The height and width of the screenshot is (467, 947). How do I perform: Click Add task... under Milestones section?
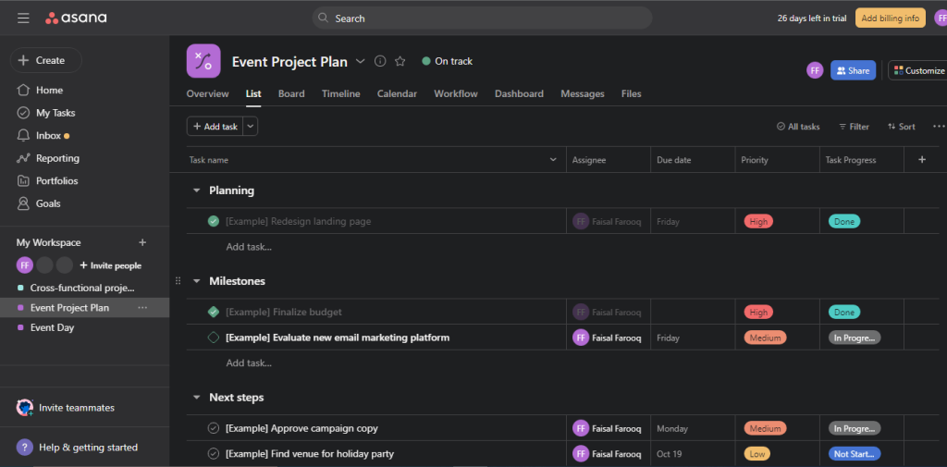coord(249,363)
